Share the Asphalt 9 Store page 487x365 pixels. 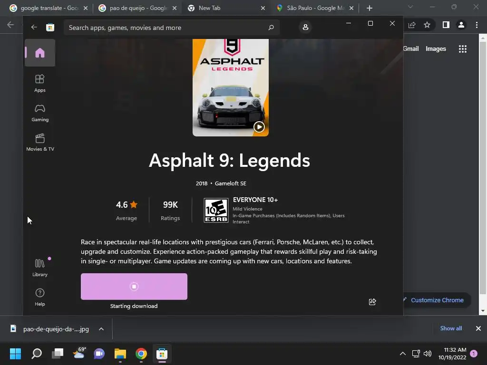click(x=372, y=302)
